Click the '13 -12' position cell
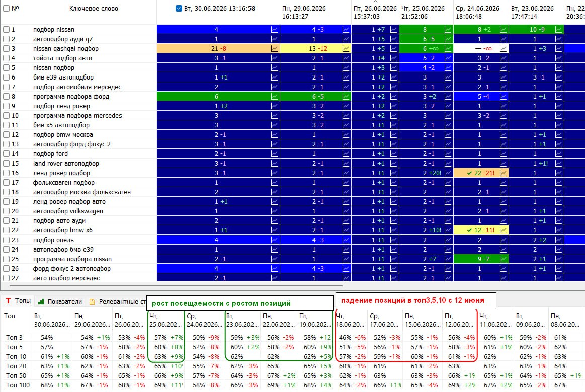 pyautogui.click(x=315, y=48)
